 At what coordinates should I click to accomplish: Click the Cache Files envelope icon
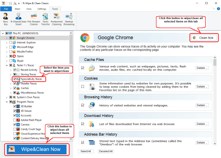(x=92, y=68)
